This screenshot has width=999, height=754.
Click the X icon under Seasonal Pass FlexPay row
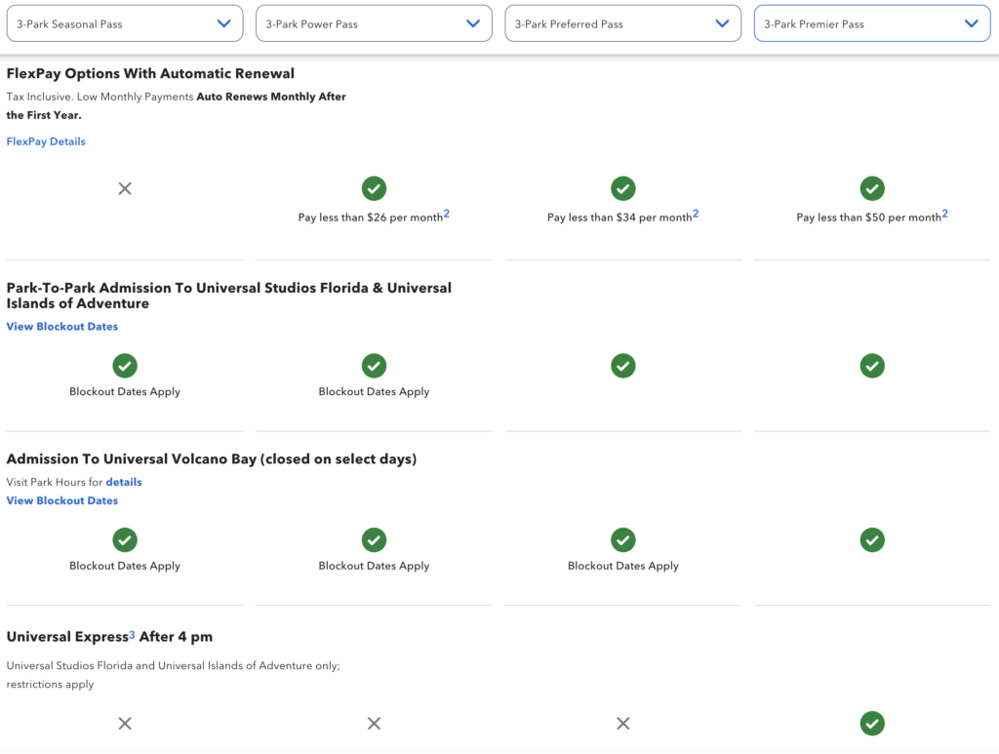click(125, 188)
